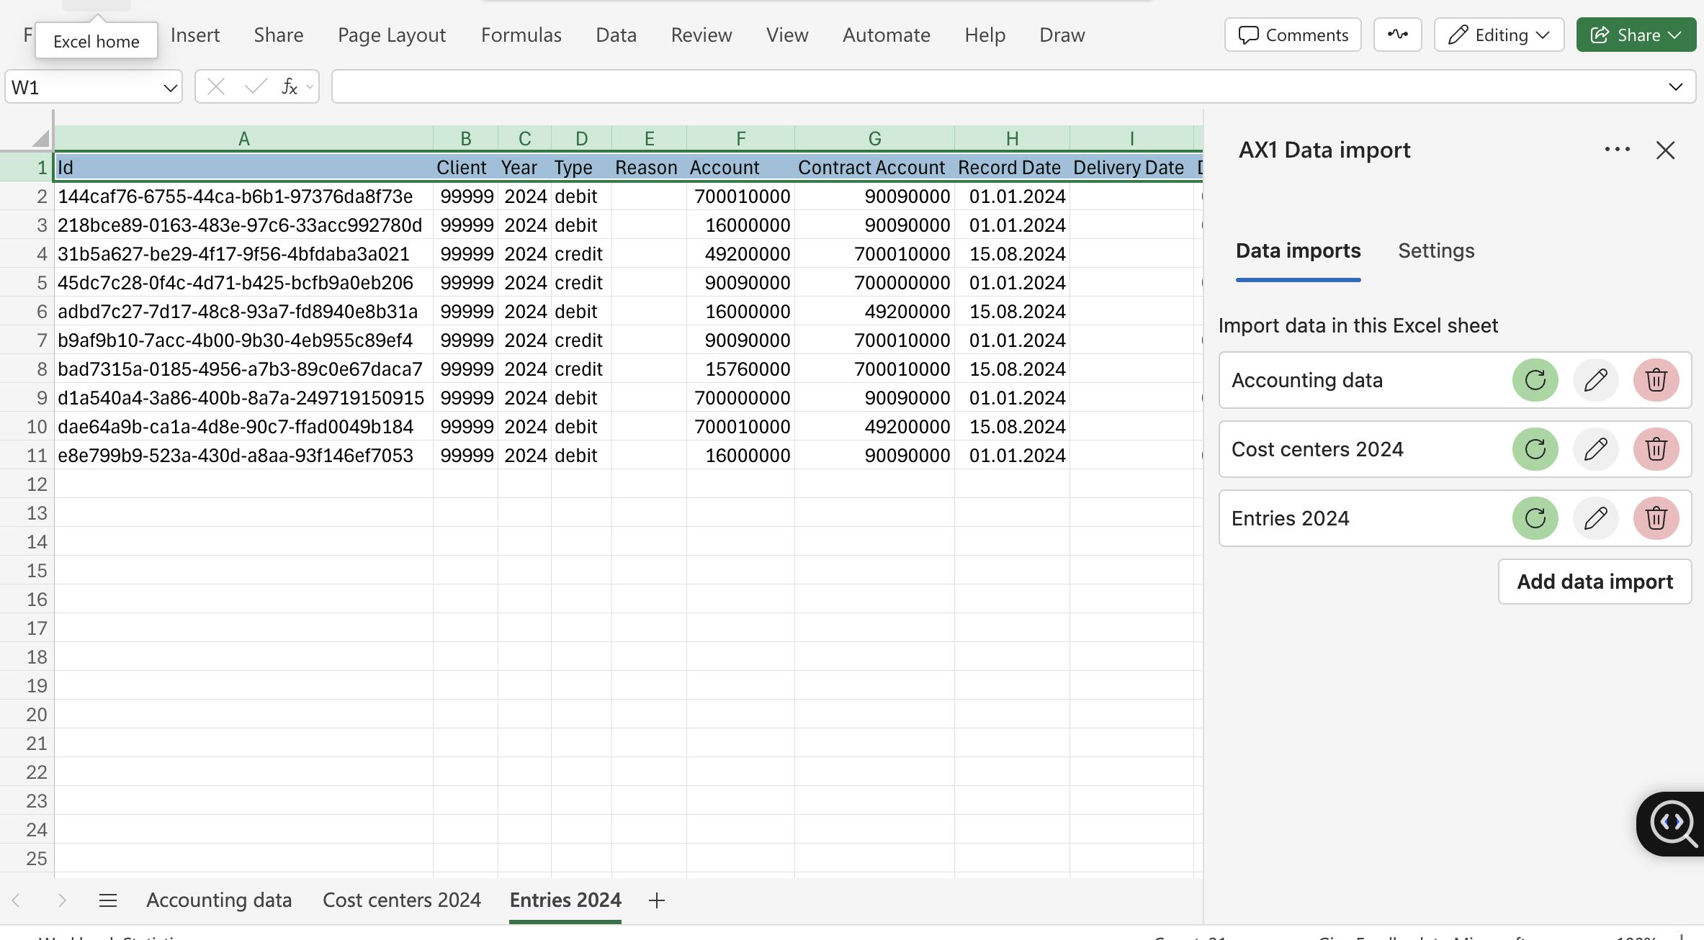Click Account value 15760000 in row 8
The height and width of the screenshot is (940, 1704).
(740, 369)
